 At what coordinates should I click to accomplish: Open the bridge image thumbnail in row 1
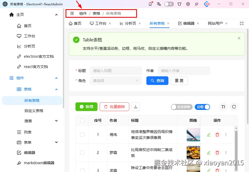point(193,135)
